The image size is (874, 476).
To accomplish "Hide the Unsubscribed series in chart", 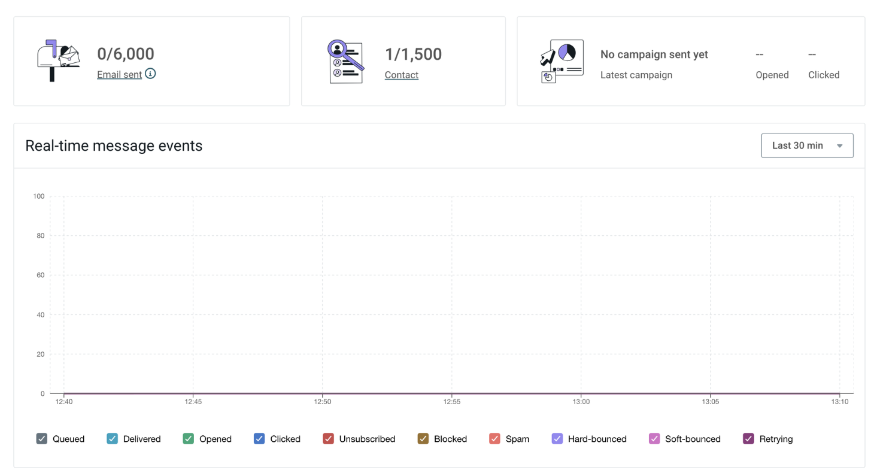I will [328, 439].
